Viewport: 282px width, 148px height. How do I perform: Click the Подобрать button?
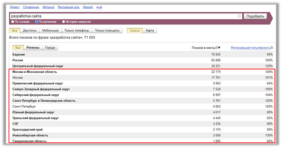click(x=255, y=16)
